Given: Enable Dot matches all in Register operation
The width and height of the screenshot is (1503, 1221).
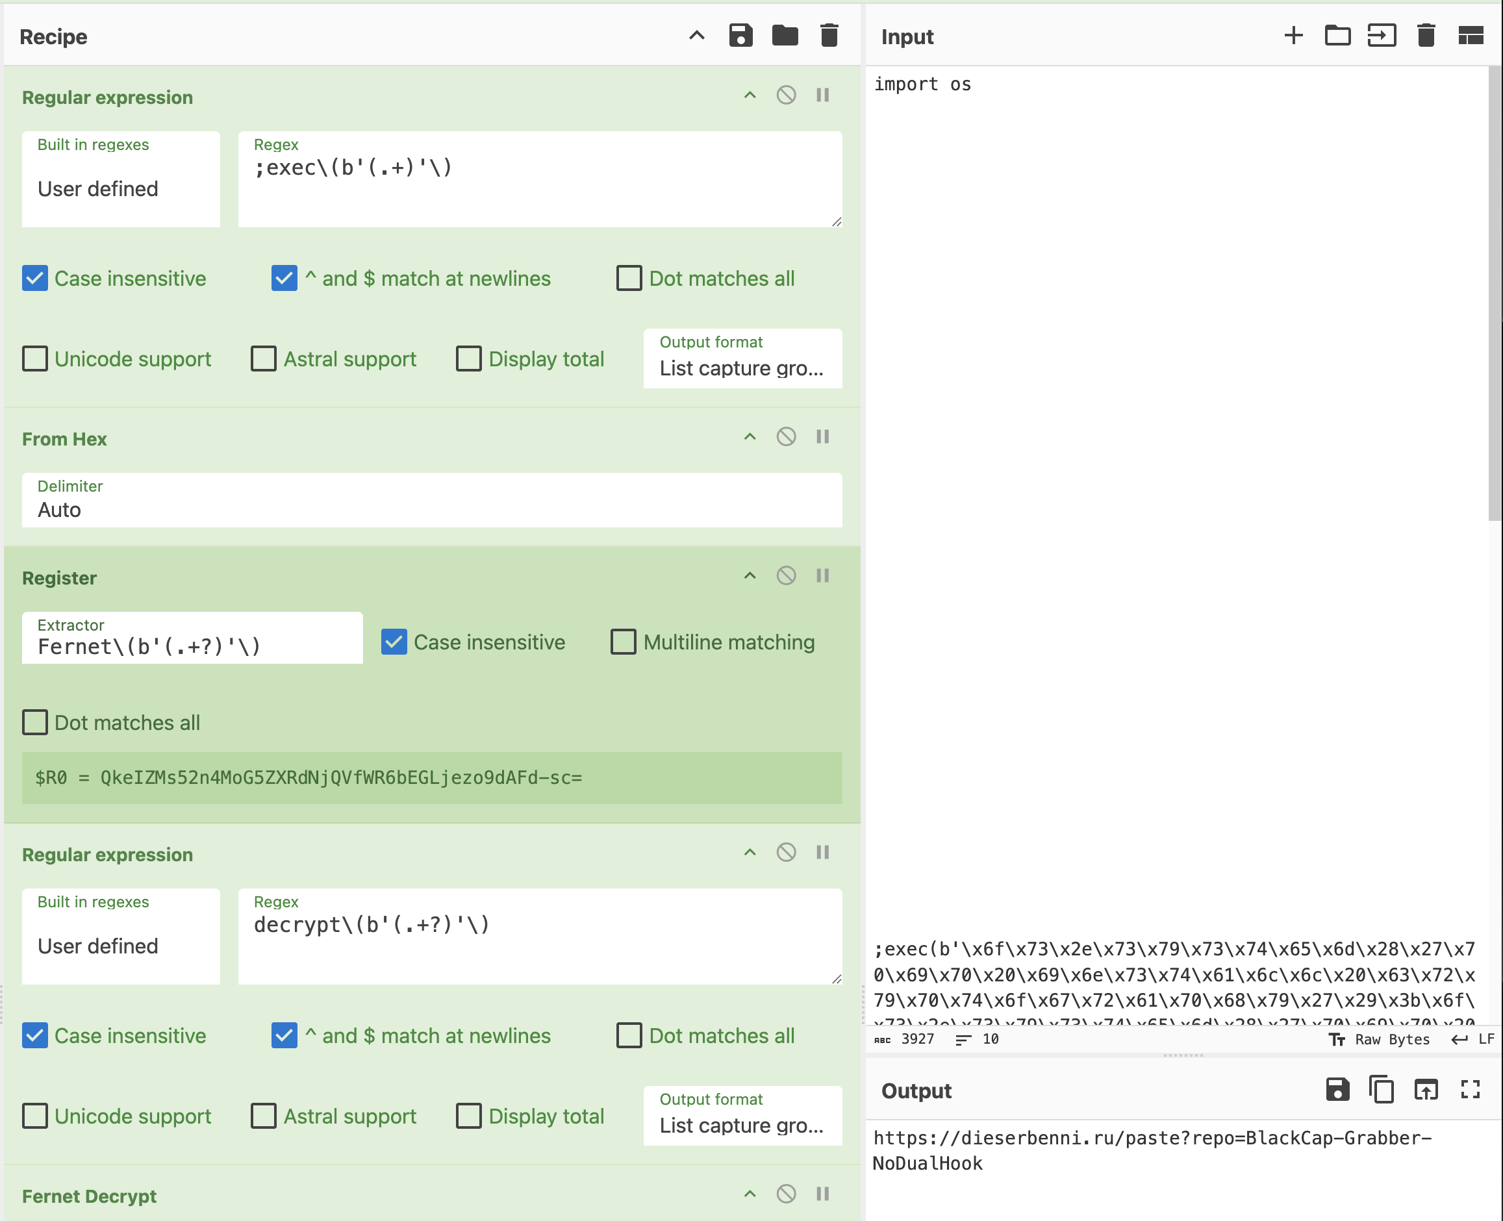Looking at the screenshot, I should coord(35,722).
